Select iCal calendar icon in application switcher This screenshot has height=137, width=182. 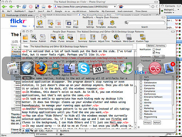point(98,68)
